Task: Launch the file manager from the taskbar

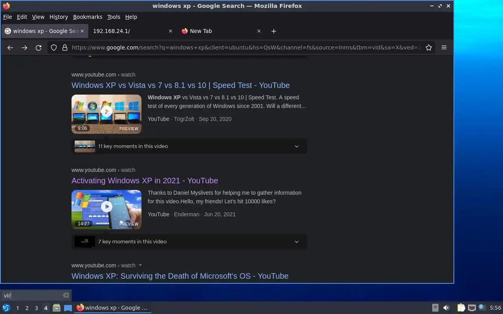Action: pyautogui.click(x=56, y=308)
